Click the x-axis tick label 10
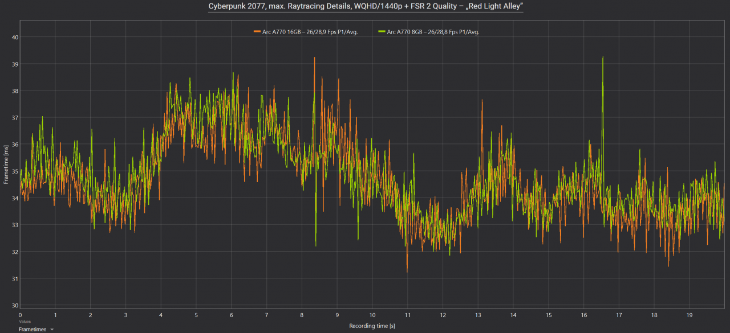Screen dimensions: 730x333 [372, 314]
